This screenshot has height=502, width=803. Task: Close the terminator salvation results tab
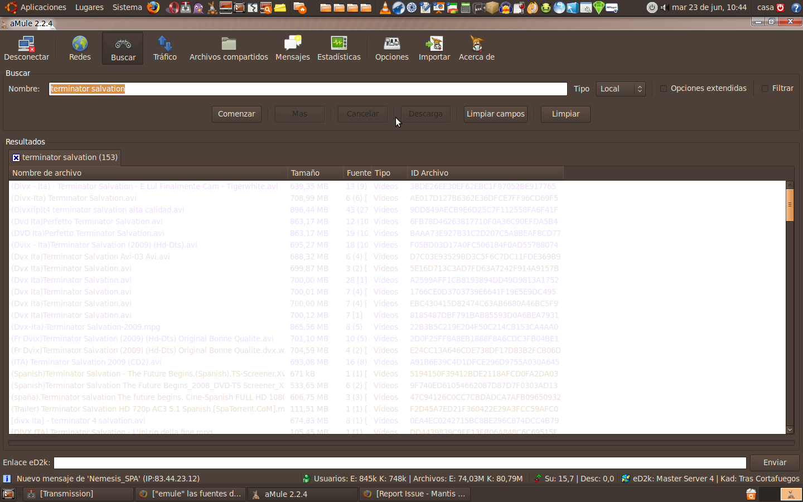tap(16, 158)
